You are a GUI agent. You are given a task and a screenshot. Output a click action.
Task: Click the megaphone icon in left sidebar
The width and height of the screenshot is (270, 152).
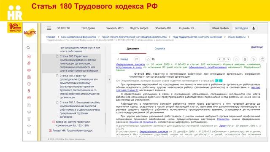[29, 112]
